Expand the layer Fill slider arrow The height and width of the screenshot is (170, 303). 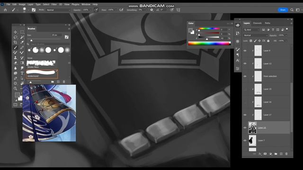coord(286,41)
